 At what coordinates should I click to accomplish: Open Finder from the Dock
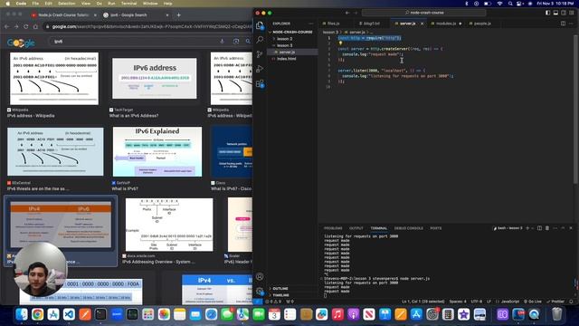coord(22,314)
